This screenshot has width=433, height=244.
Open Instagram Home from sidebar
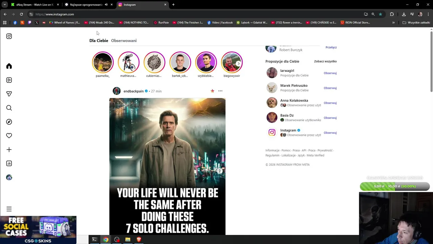click(x=9, y=66)
